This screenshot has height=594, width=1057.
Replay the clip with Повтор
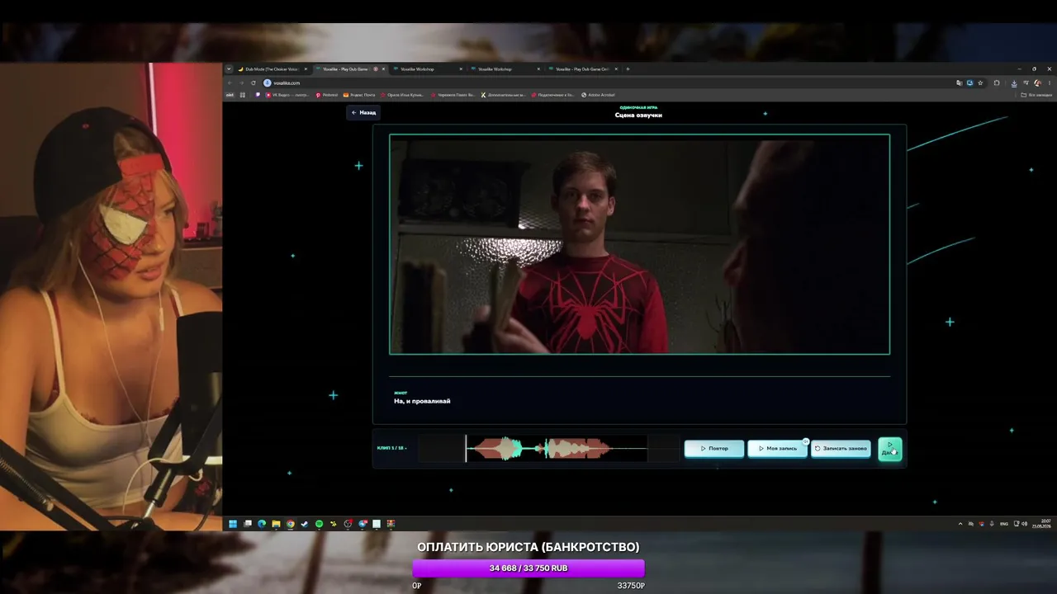pyautogui.click(x=714, y=449)
